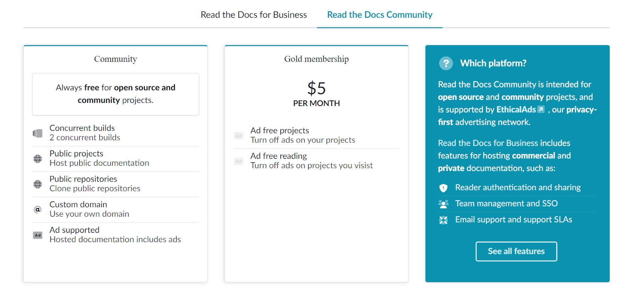The height and width of the screenshot is (297, 631).
Task: Switch to Read the Docs for Business tab
Action: pyautogui.click(x=254, y=15)
